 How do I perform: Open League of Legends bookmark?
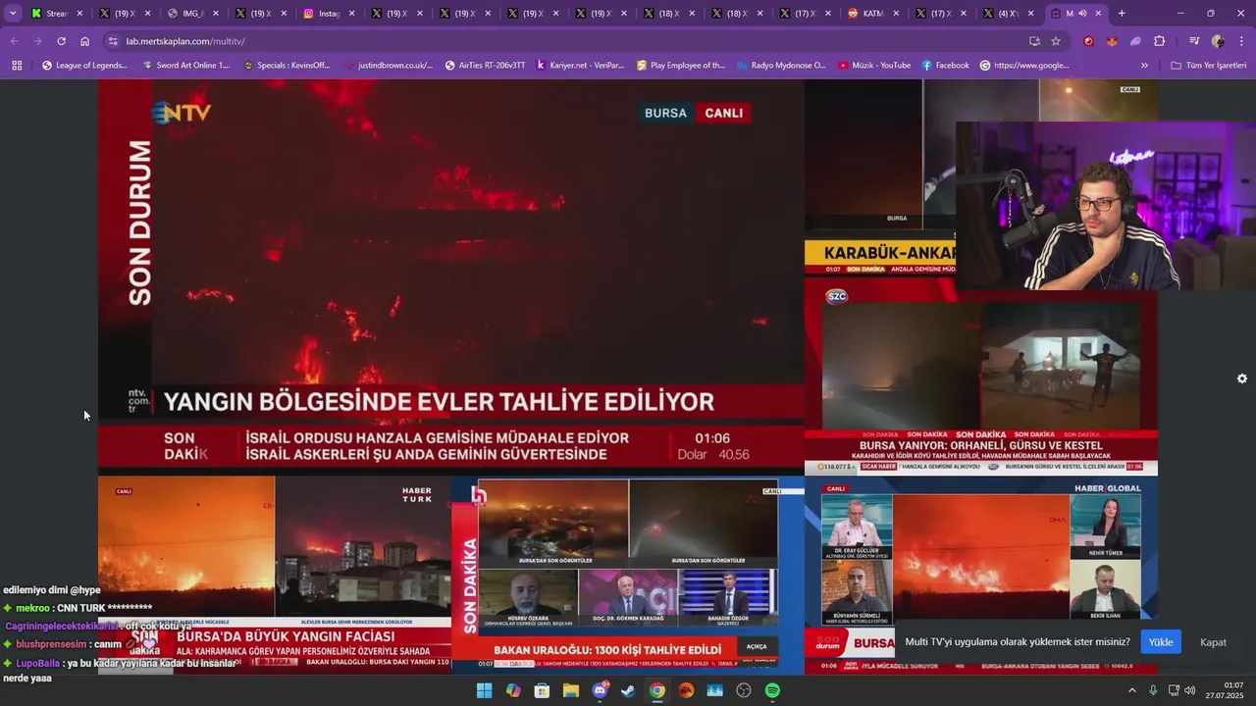tap(84, 66)
